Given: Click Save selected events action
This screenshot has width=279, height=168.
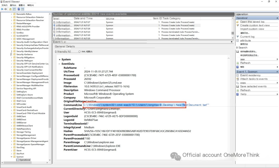Looking at the screenshot, I should coord(253,86).
